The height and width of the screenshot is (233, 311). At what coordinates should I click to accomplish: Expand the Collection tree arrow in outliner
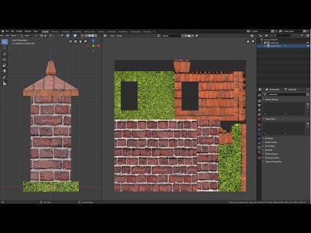tap(262, 43)
